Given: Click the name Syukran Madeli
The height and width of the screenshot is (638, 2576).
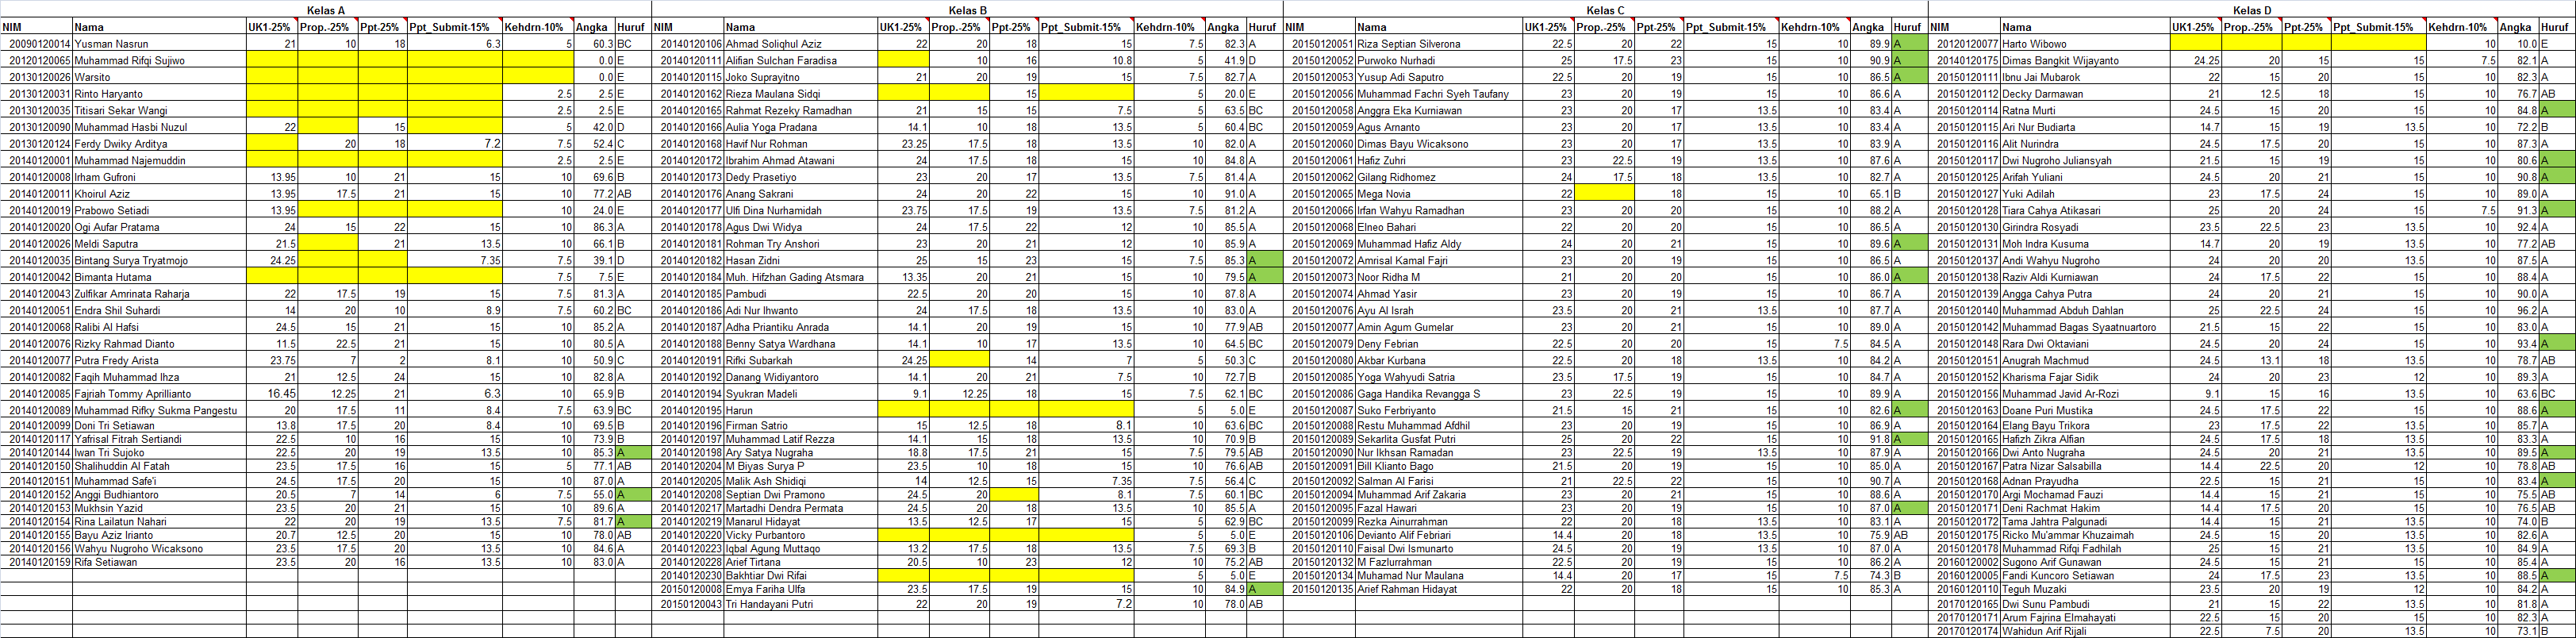Looking at the screenshot, I should coord(800,394).
